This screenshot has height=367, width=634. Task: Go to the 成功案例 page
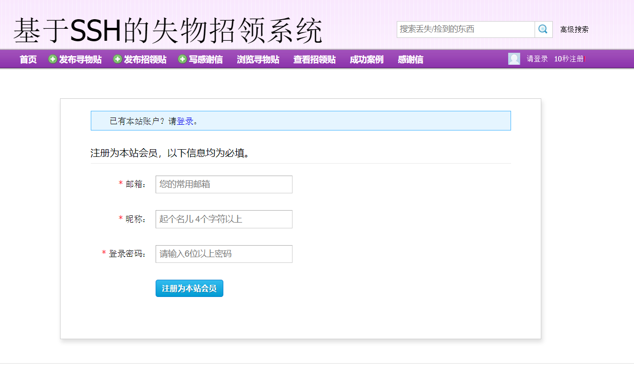[366, 59]
